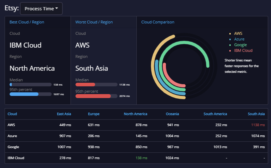The width and height of the screenshot is (271, 168).
Task: Click the best region Median 138 ms bar
Action: 31,85
